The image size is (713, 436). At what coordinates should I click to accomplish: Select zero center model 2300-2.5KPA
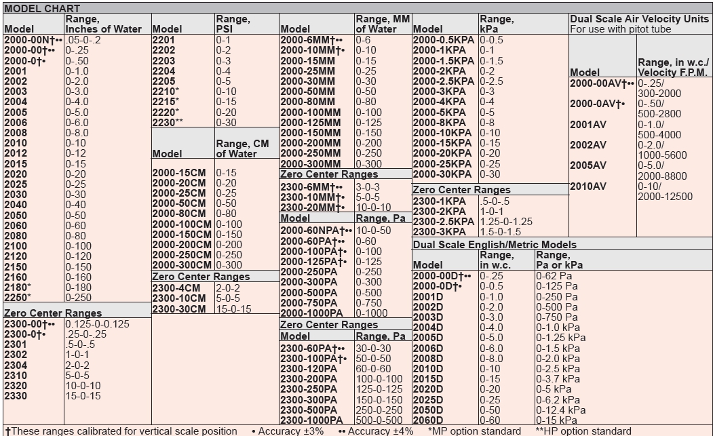tap(443, 221)
